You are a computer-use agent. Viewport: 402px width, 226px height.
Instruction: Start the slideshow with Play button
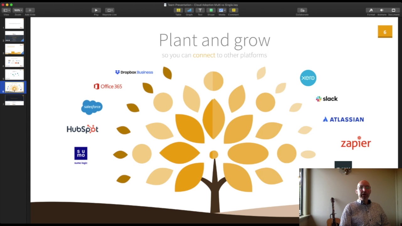pyautogui.click(x=96, y=10)
